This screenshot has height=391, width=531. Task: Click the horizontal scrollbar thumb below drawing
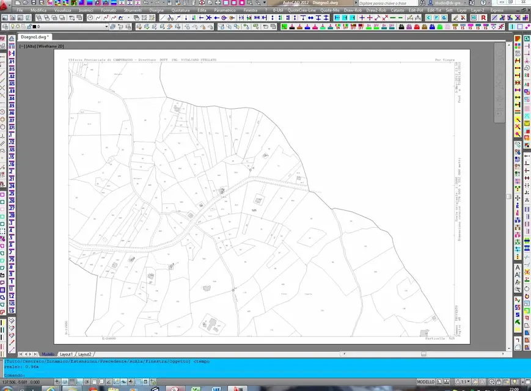(x=423, y=354)
